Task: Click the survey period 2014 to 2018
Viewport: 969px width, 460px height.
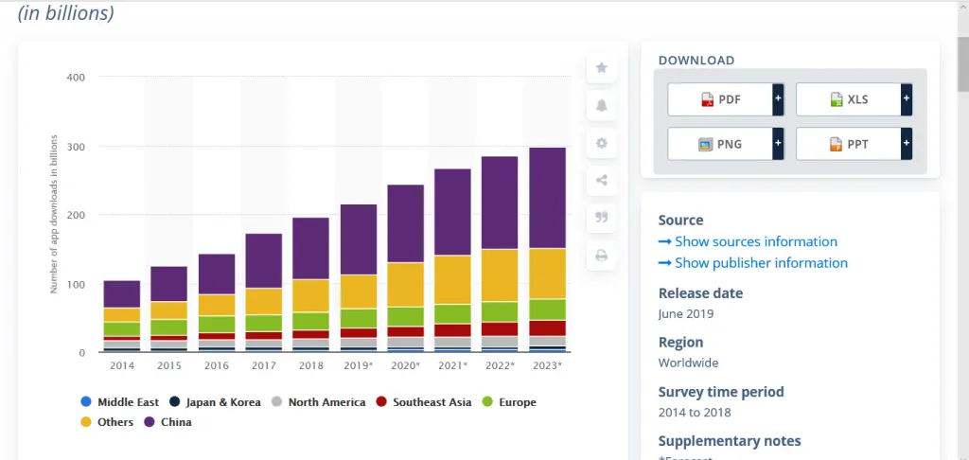Action: click(x=695, y=413)
